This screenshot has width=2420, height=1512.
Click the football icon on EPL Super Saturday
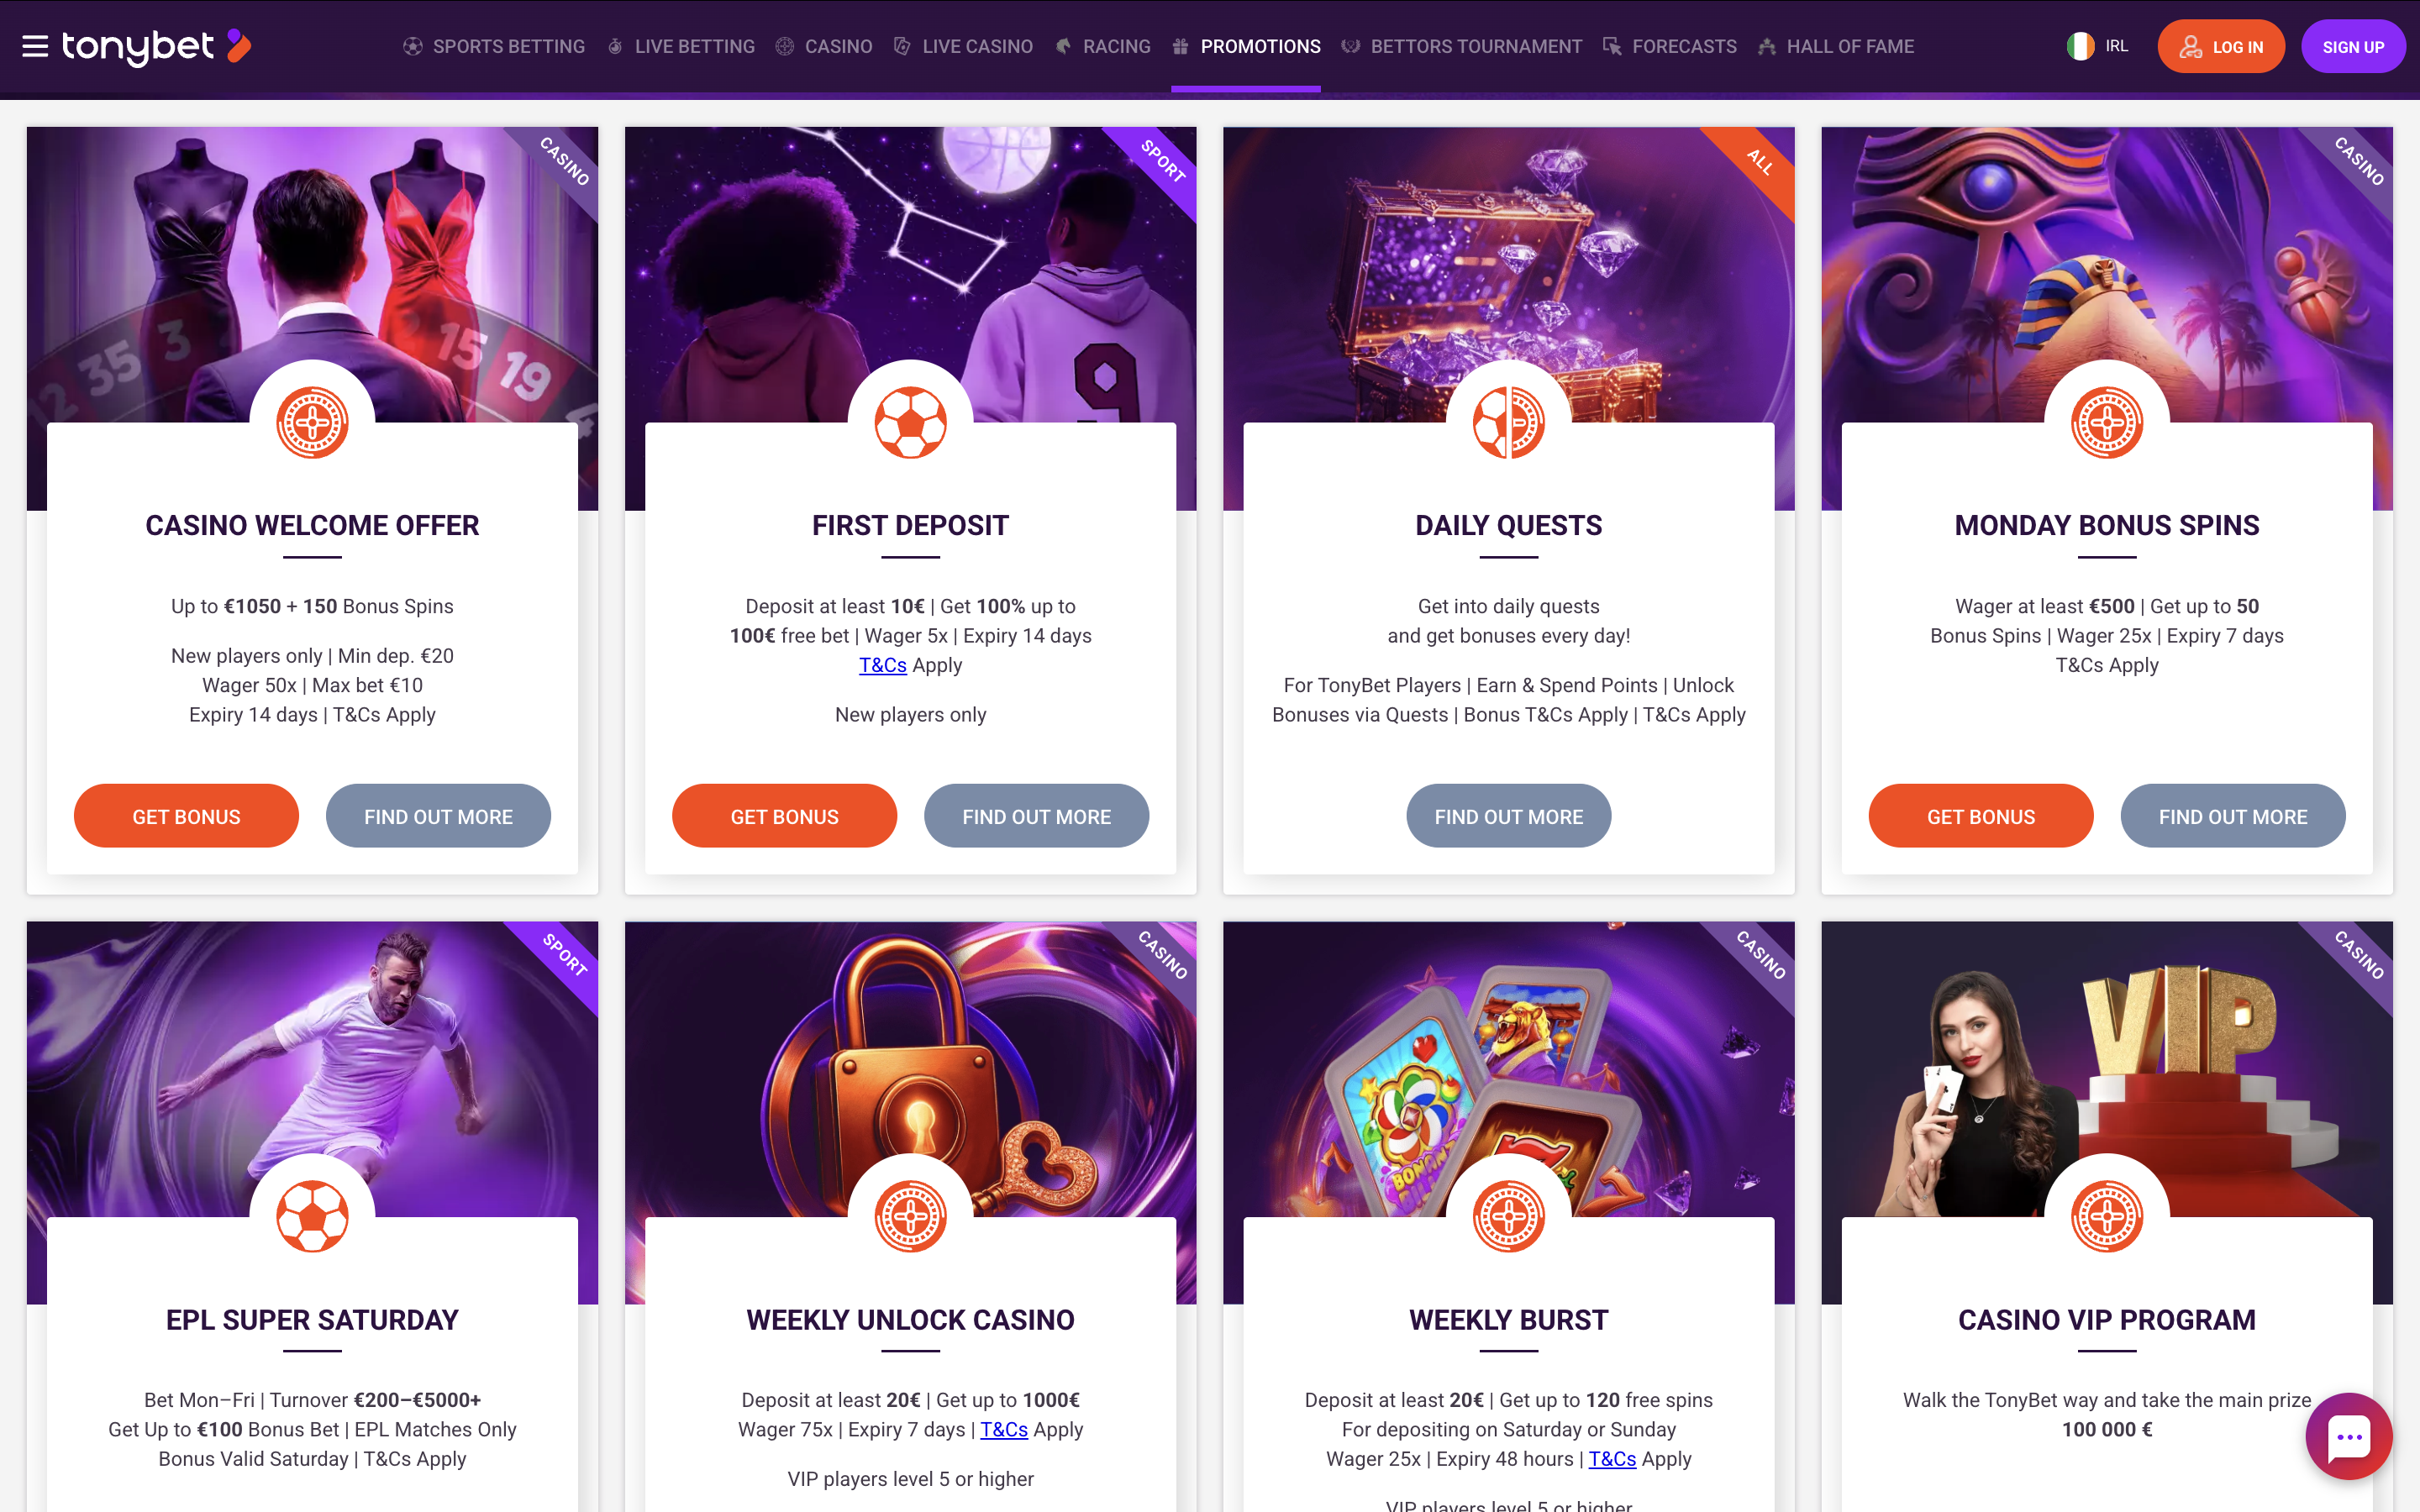click(312, 1217)
